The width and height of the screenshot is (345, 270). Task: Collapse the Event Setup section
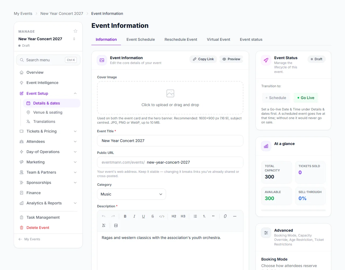point(75,93)
